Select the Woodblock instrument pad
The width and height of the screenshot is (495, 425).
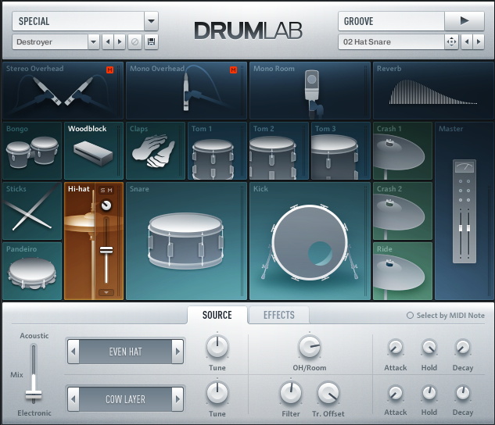(94, 151)
